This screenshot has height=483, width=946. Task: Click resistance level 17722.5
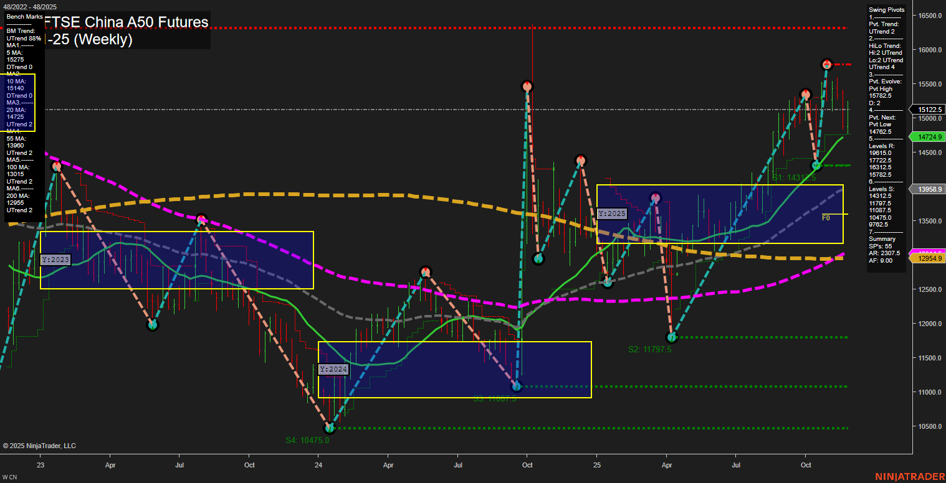881,160
